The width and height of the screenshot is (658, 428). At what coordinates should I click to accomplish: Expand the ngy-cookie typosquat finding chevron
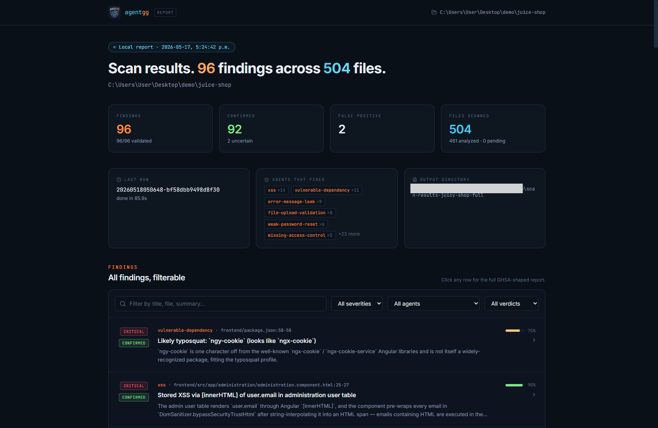[534, 340]
